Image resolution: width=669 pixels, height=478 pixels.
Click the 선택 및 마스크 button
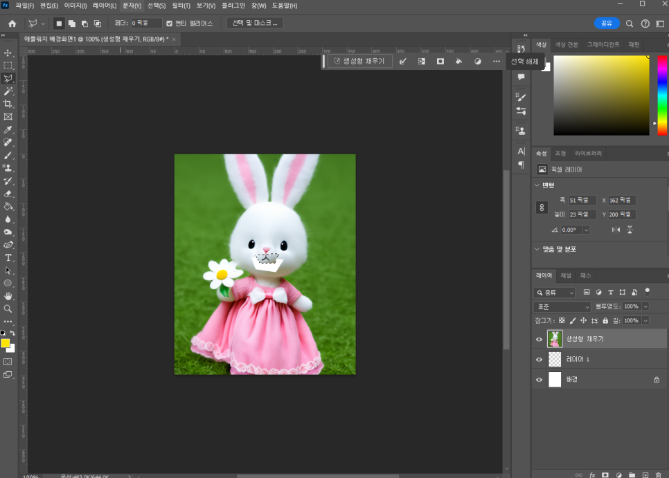point(254,24)
